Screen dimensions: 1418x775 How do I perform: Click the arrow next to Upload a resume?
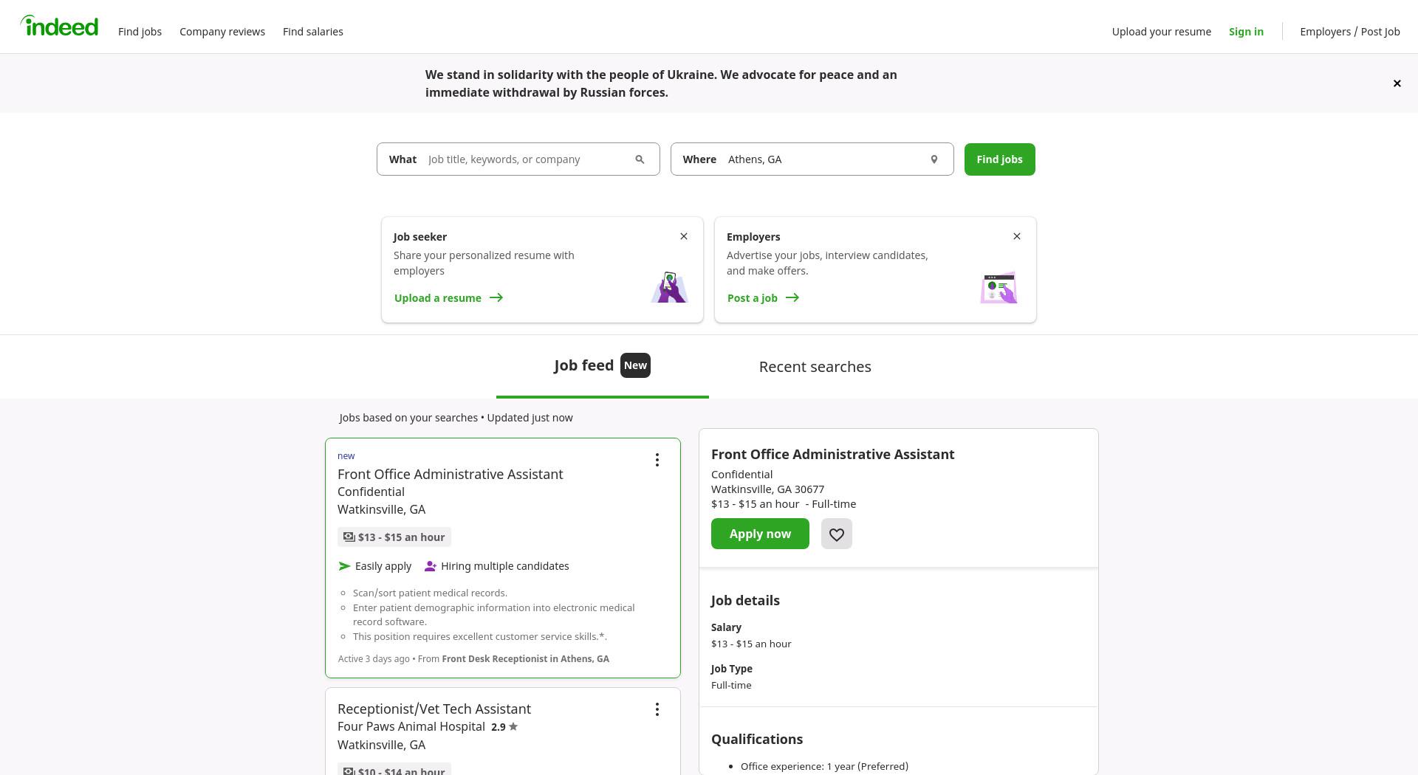(496, 298)
